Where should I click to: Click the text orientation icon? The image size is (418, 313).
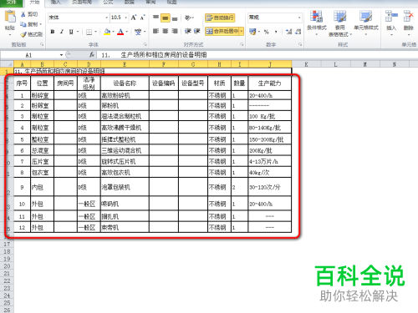click(188, 18)
